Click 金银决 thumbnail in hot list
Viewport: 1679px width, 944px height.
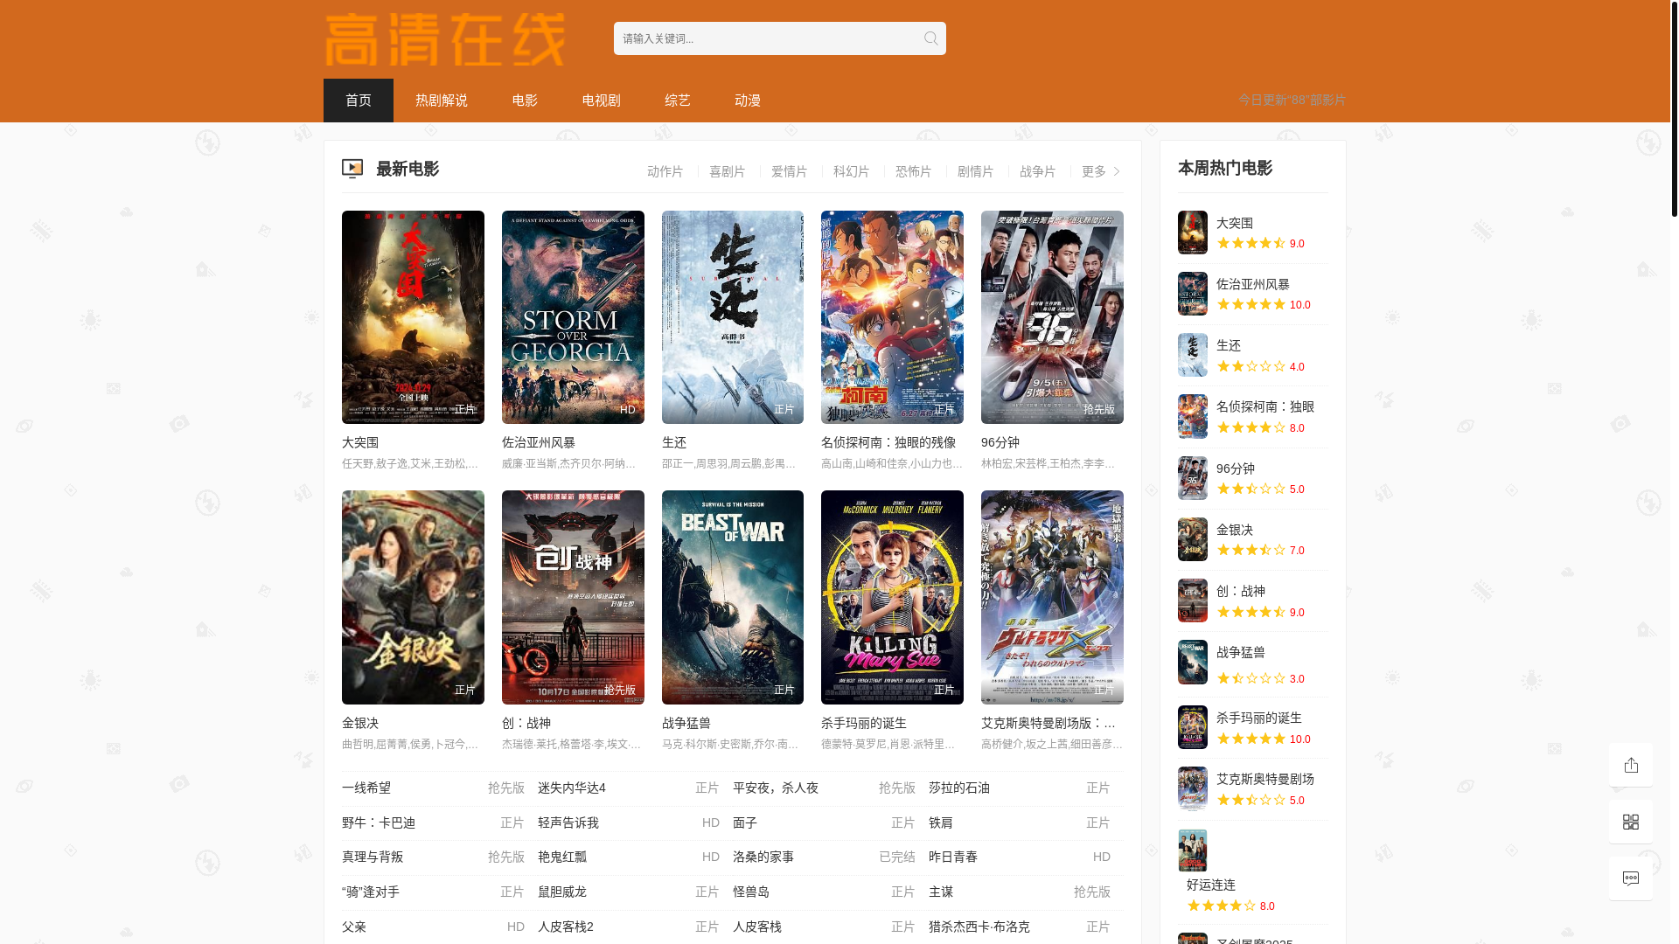point(1193,539)
